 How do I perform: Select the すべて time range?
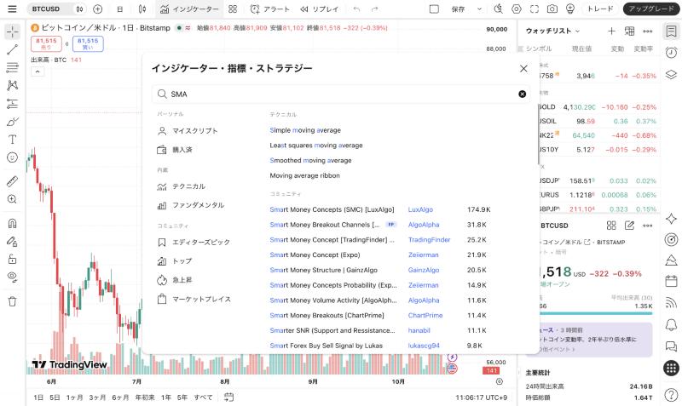(203, 397)
